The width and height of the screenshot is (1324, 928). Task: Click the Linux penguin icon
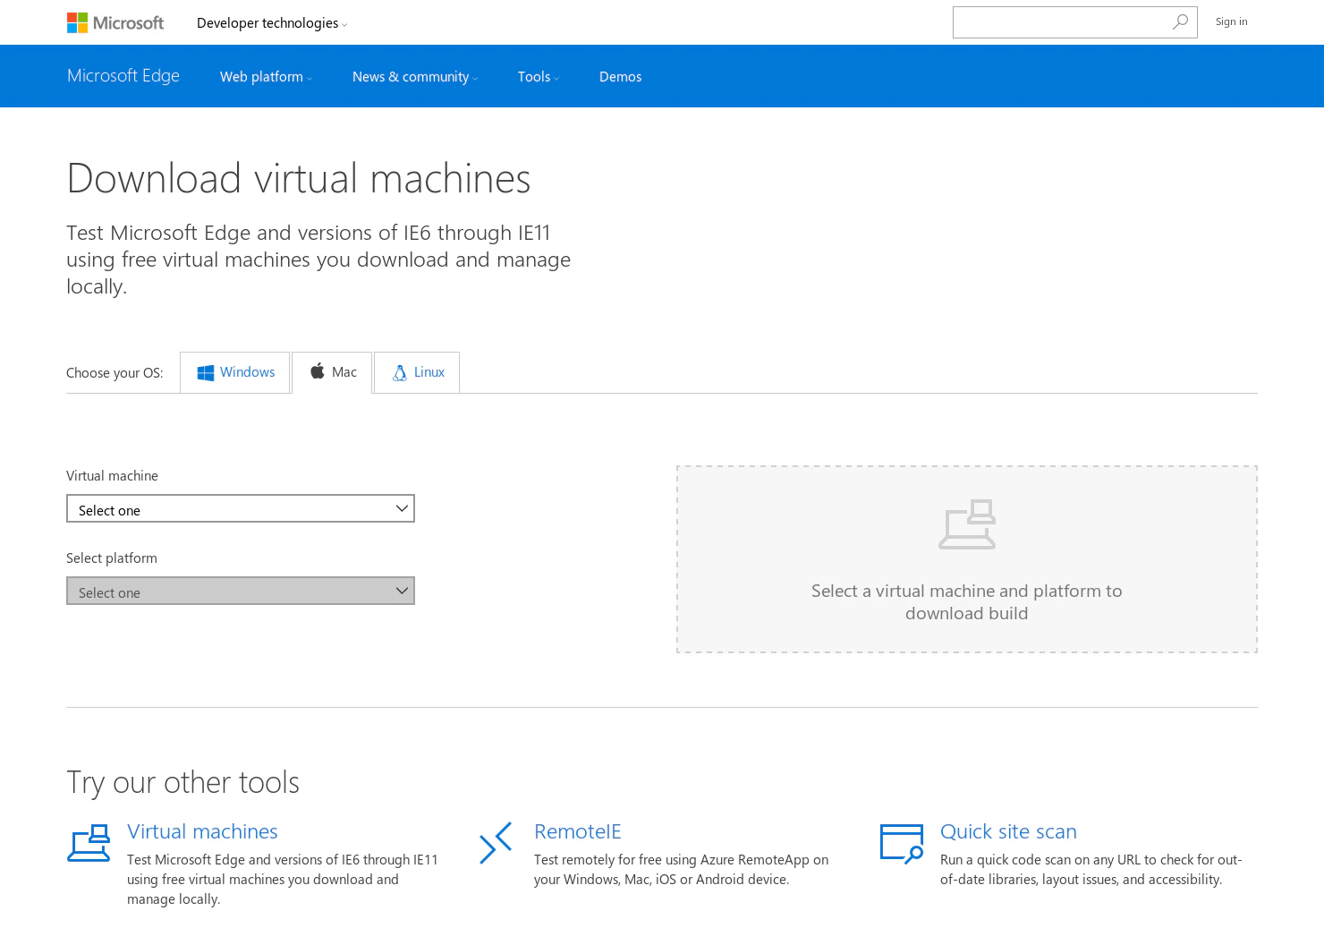pos(400,373)
